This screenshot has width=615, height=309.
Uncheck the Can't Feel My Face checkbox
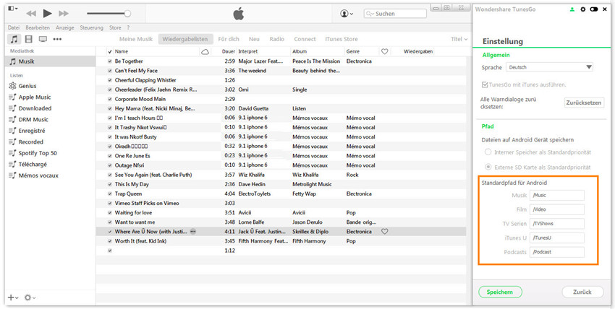tap(110, 71)
